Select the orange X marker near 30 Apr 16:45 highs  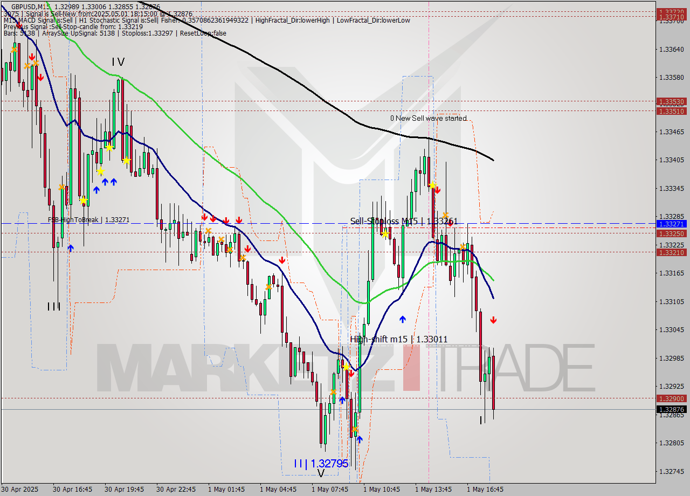62,187
